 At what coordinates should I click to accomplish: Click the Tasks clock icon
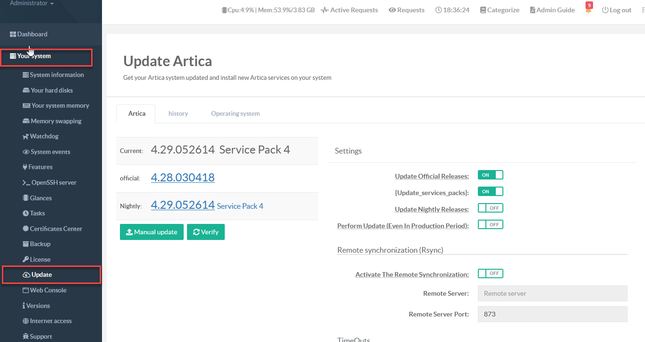(26, 214)
